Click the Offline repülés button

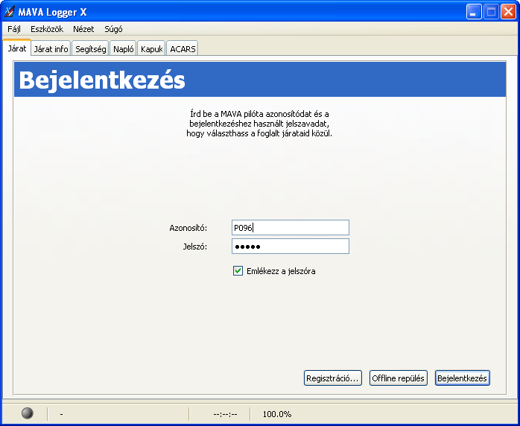(x=399, y=378)
